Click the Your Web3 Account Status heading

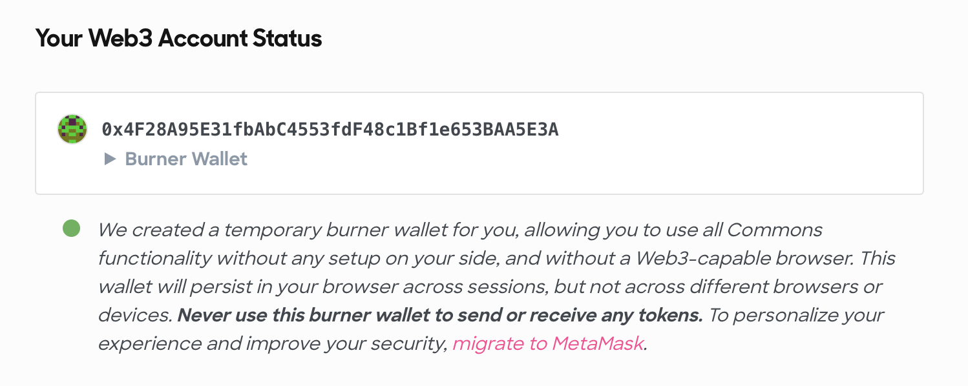pos(178,39)
